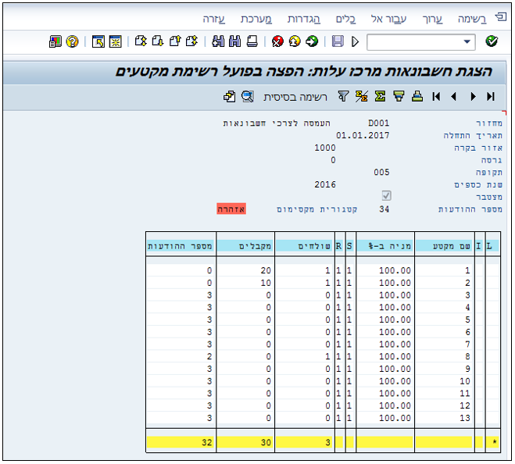515x464 pixels.
Task: Click the layout copy icon left of magnifier
Action: tap(229, 97)
